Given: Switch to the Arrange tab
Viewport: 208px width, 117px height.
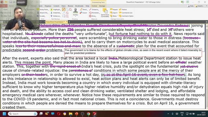Looking at the screenshot, I should [x=102, y=6].
